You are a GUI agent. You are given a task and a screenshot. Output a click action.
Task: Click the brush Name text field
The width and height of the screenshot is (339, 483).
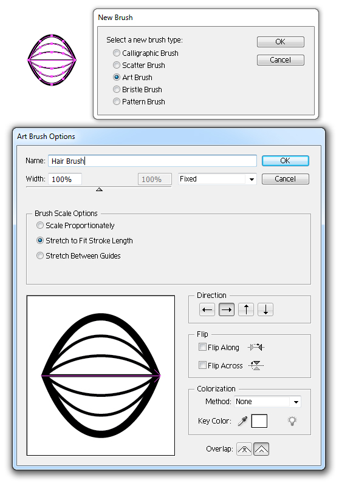point(152,161)
